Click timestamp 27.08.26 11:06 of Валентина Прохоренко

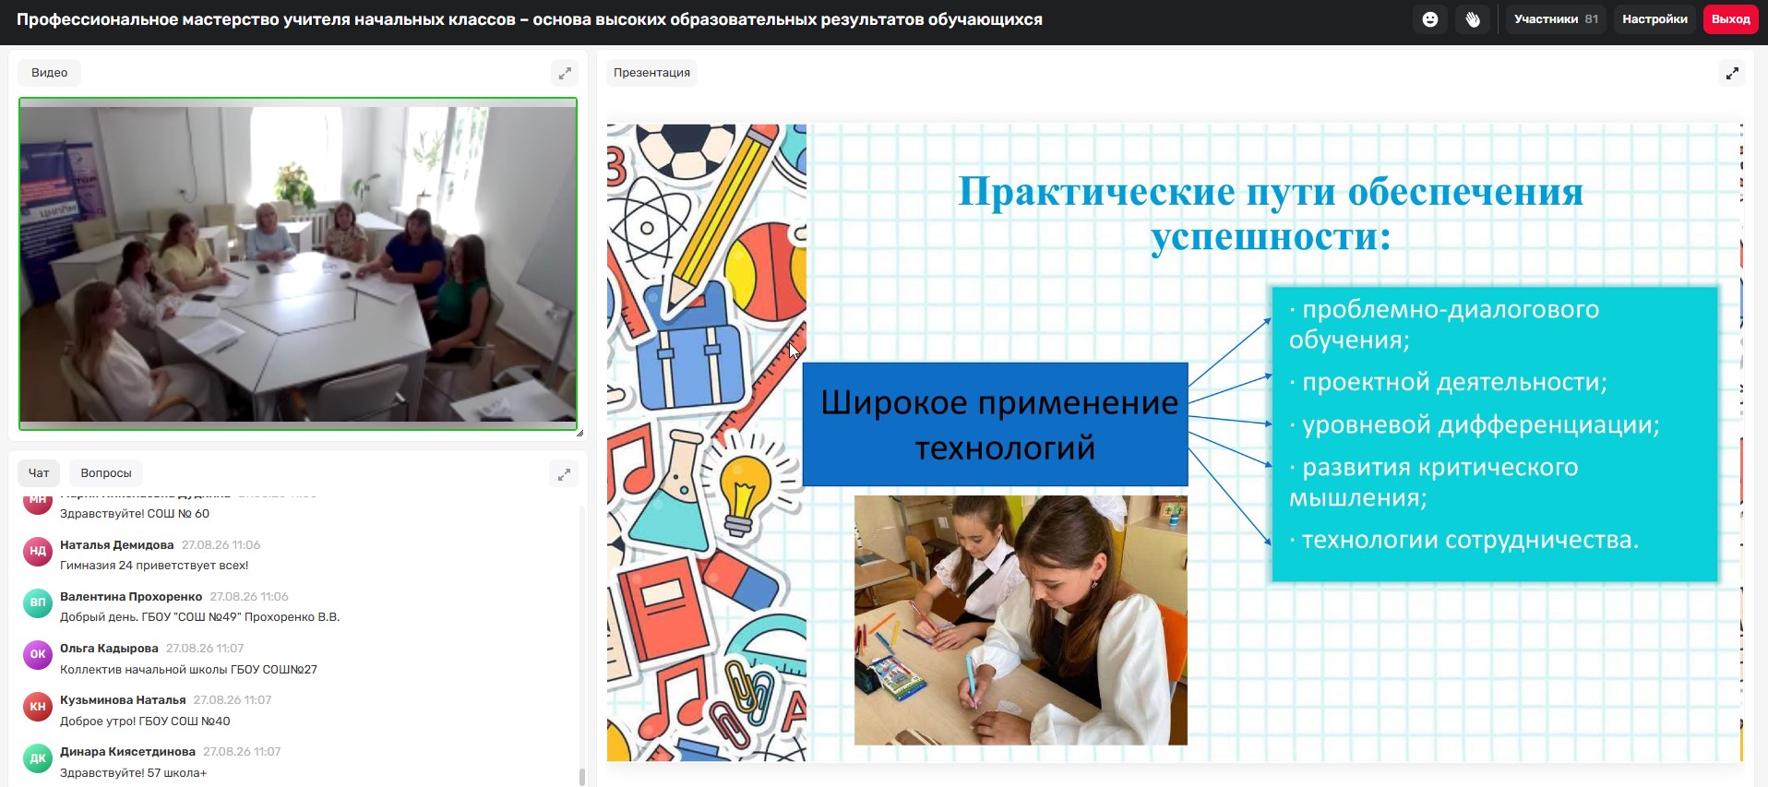tap(249, 597)
